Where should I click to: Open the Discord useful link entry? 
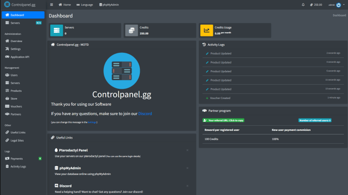[x=65, y=186]
